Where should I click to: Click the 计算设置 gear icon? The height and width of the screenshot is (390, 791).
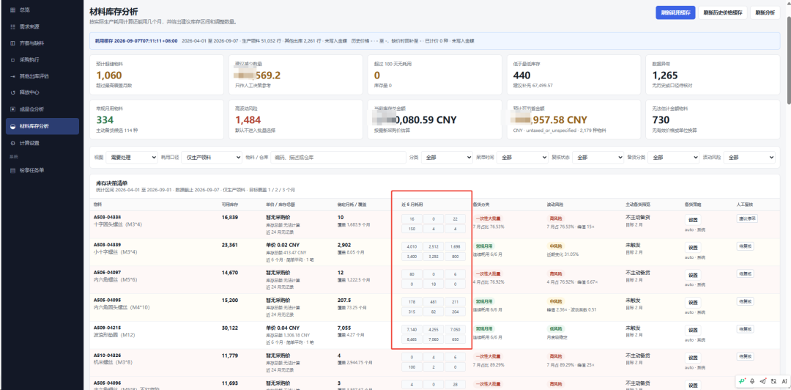pyautogui.click(x=12, y=143)
